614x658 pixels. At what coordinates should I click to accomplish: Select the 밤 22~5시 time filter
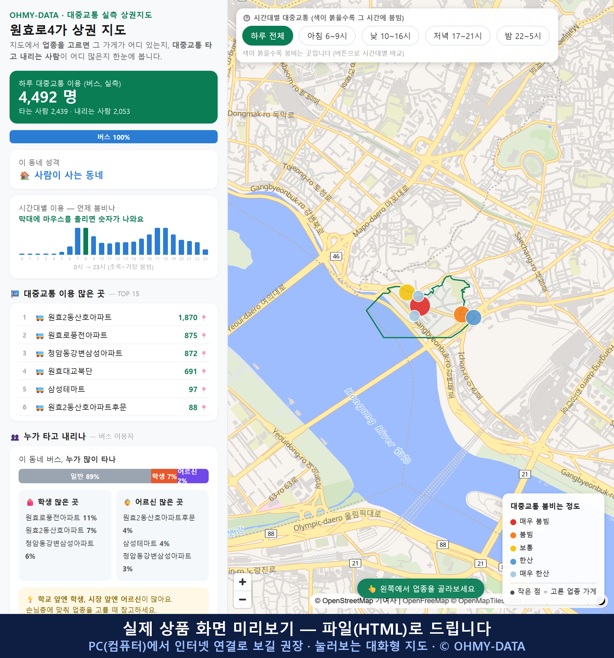point(523,36)
